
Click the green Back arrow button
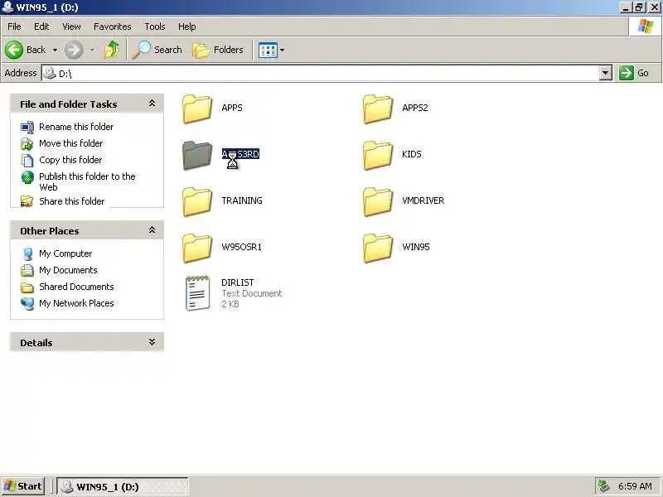14,50
